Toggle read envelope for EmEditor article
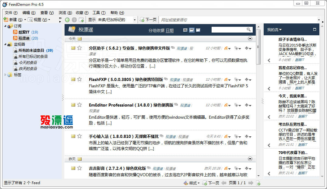This screenshot has width=327, height=189. (73, 105)
